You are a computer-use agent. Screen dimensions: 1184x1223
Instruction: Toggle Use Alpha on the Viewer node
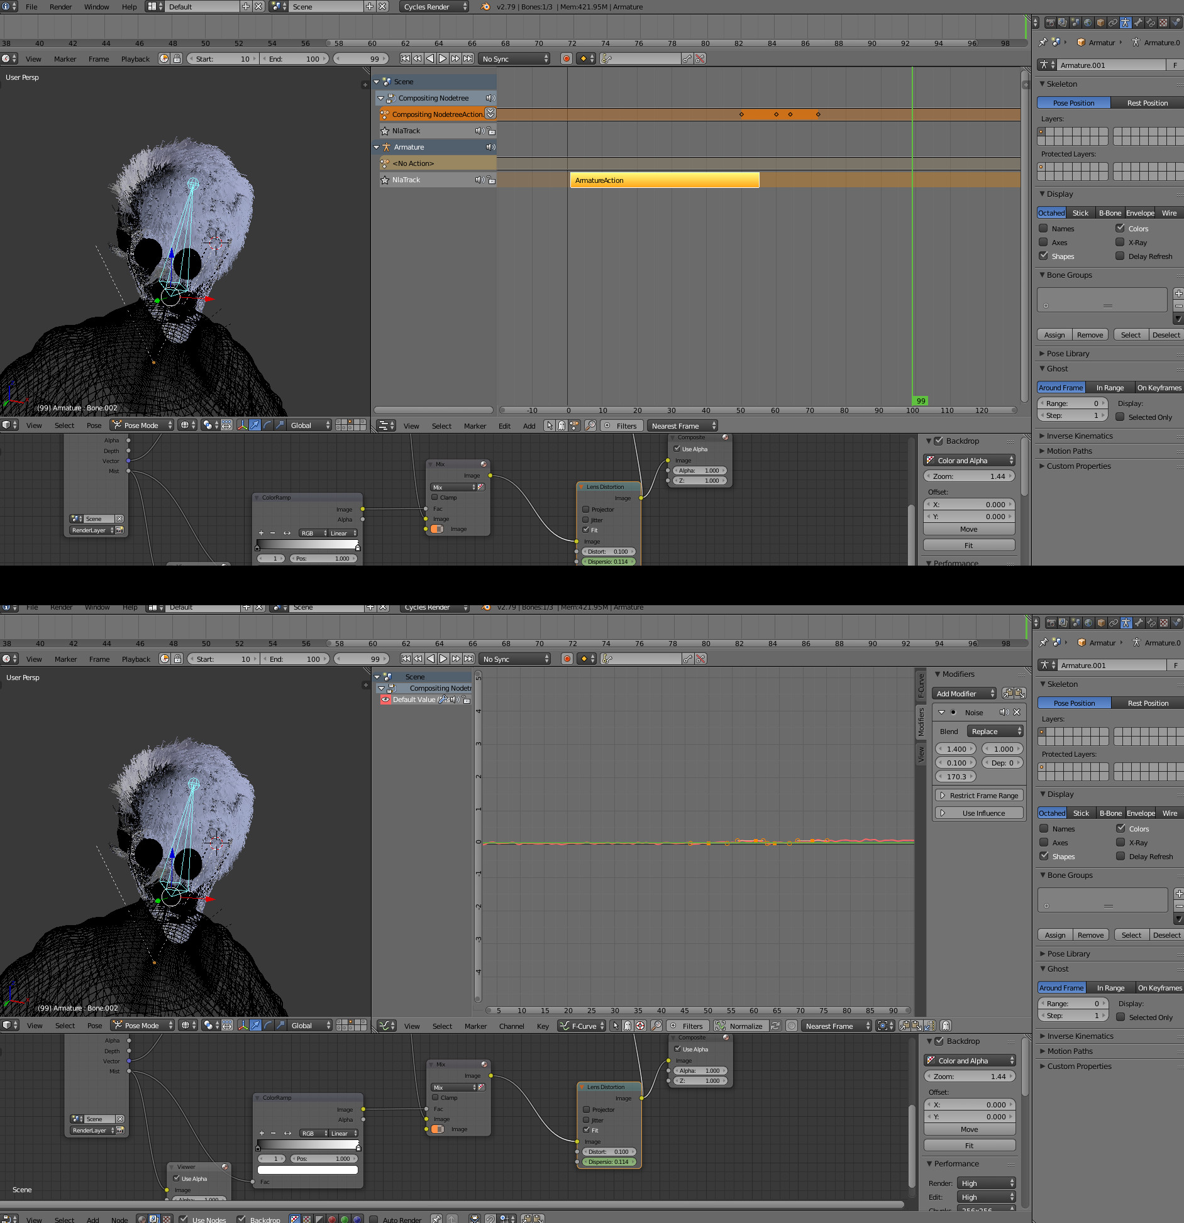tap(177, 1178)
